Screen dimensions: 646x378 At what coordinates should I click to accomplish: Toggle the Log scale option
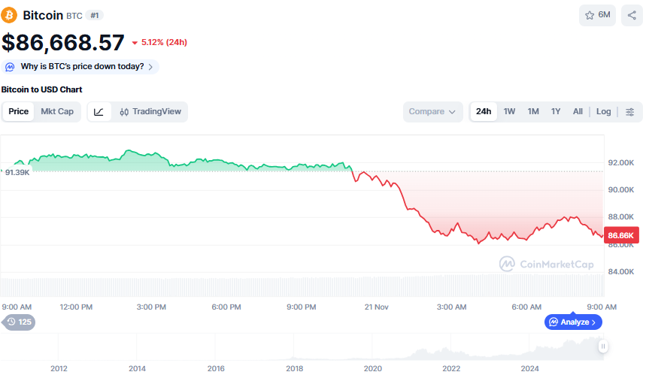[x=603, y=112]
